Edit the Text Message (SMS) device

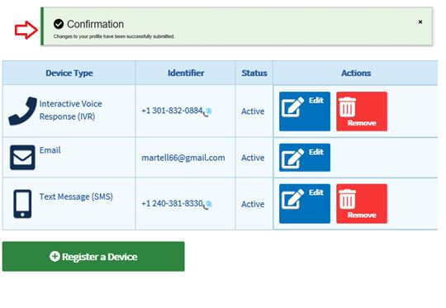pos(305,204)
